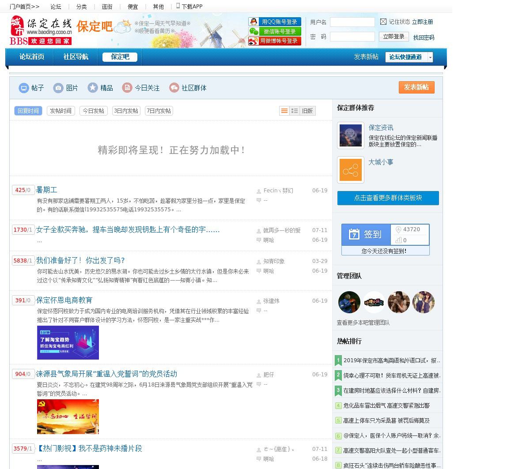
Task: Click the QQ account login icon
Action: 254,22
